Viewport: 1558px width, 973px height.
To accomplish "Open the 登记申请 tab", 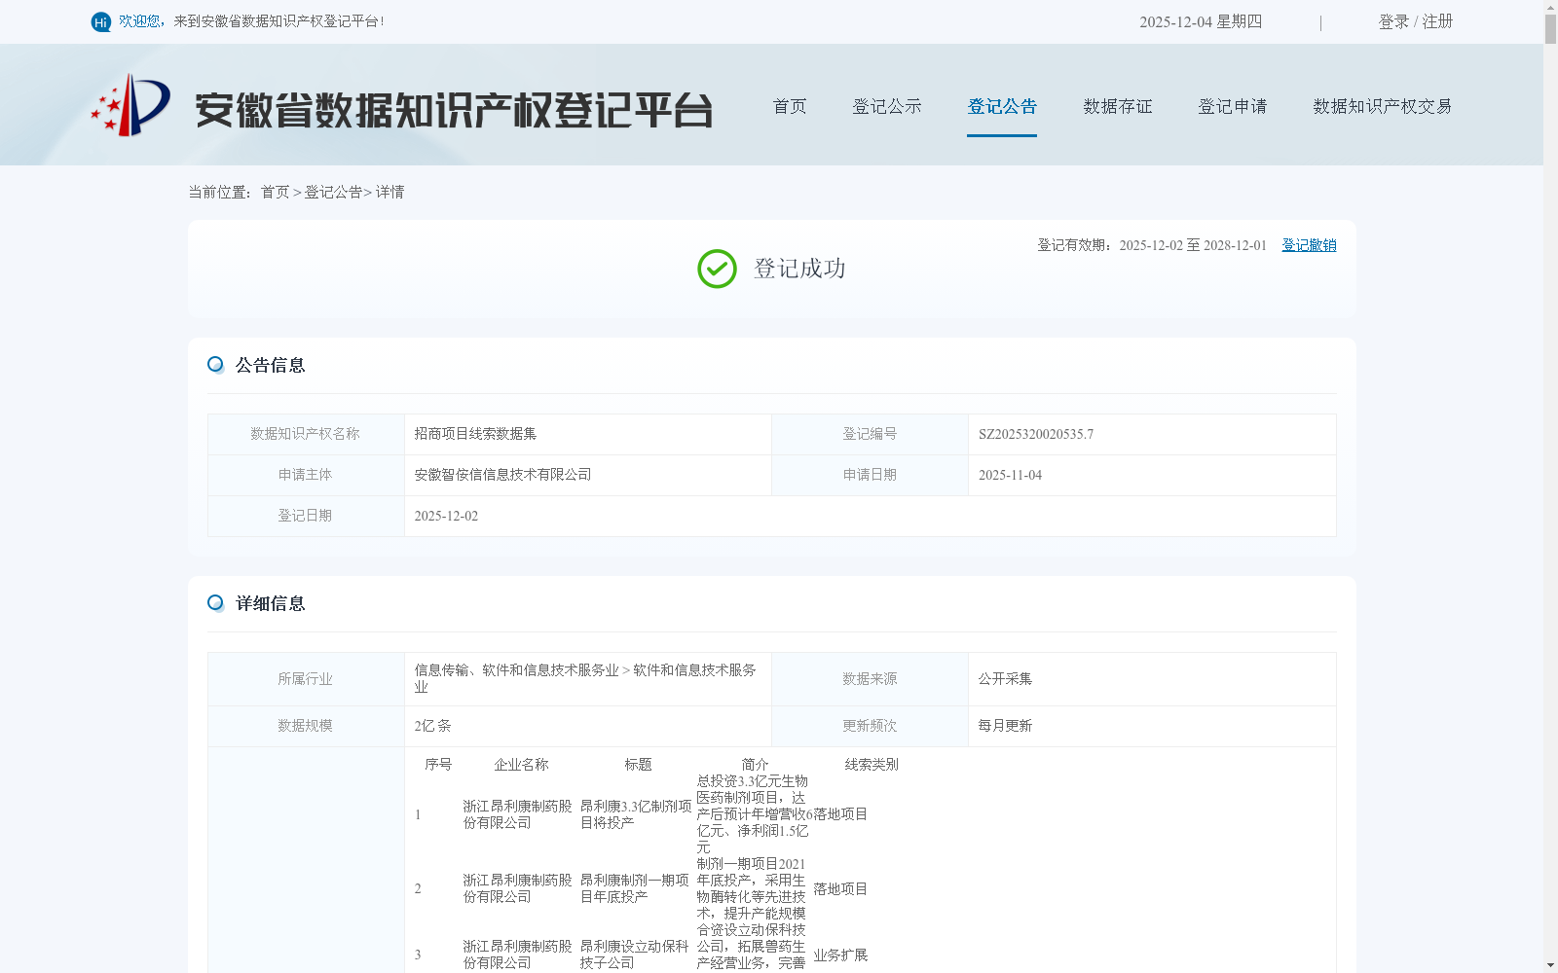I will point(1233,106).
